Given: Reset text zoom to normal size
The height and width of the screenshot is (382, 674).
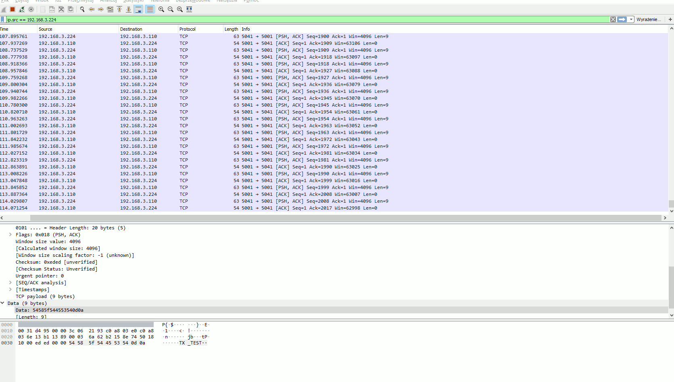Looking at the screenshot, I should point(180,9).
